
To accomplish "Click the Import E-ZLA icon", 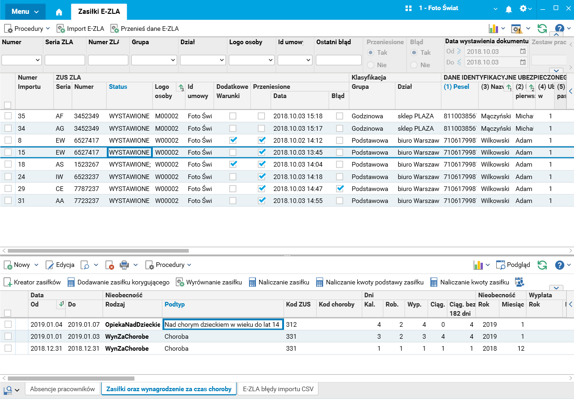I will (61, 29).
